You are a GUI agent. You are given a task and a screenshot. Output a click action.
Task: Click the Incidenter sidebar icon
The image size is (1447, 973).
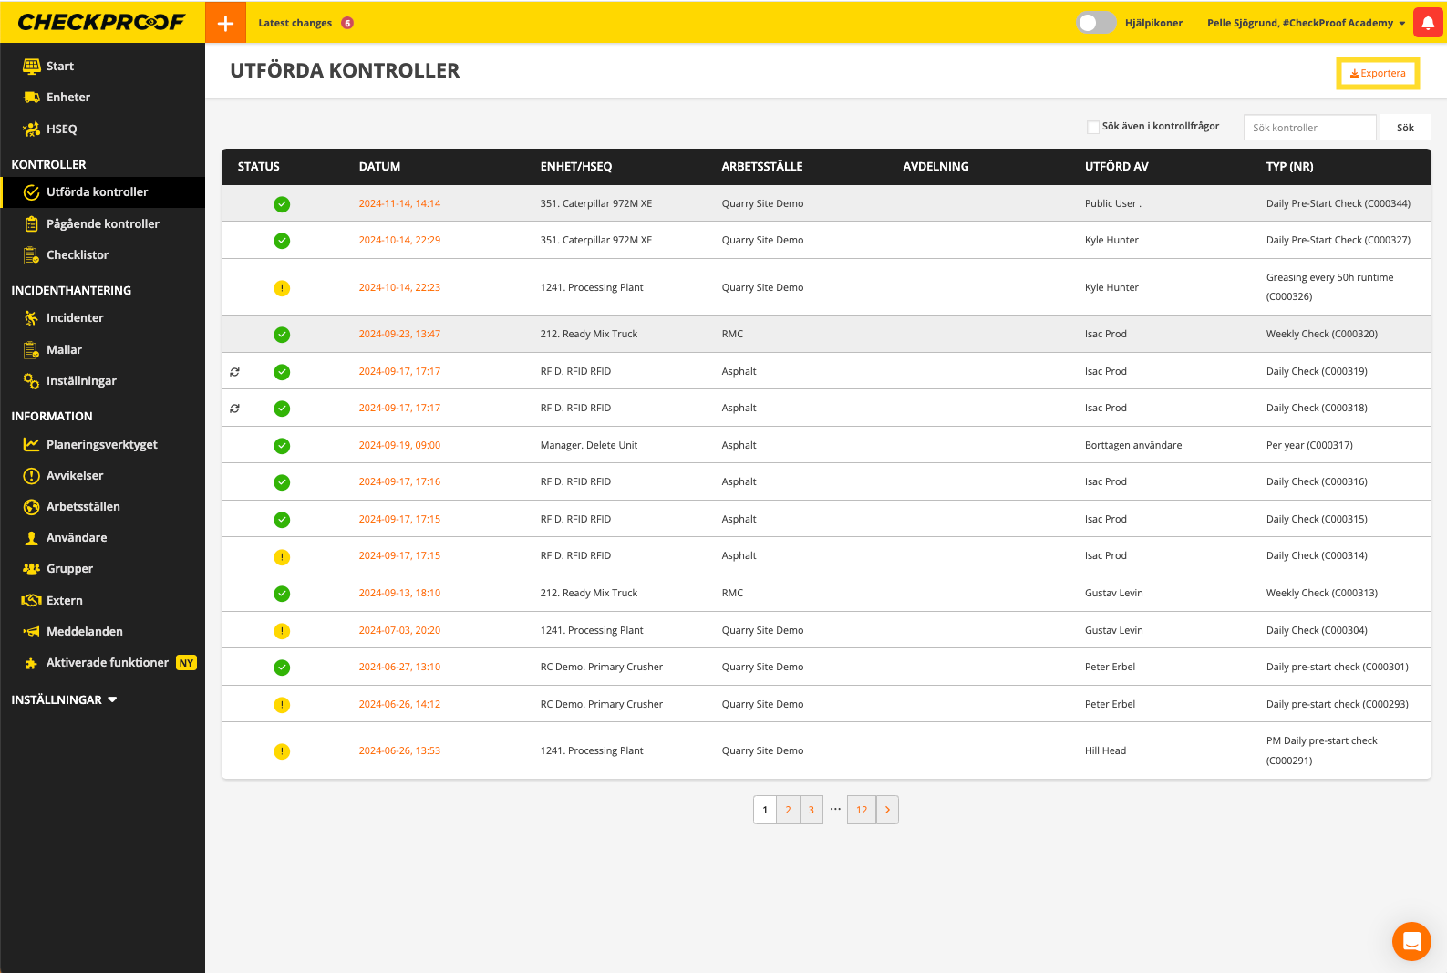pos(31,318)
